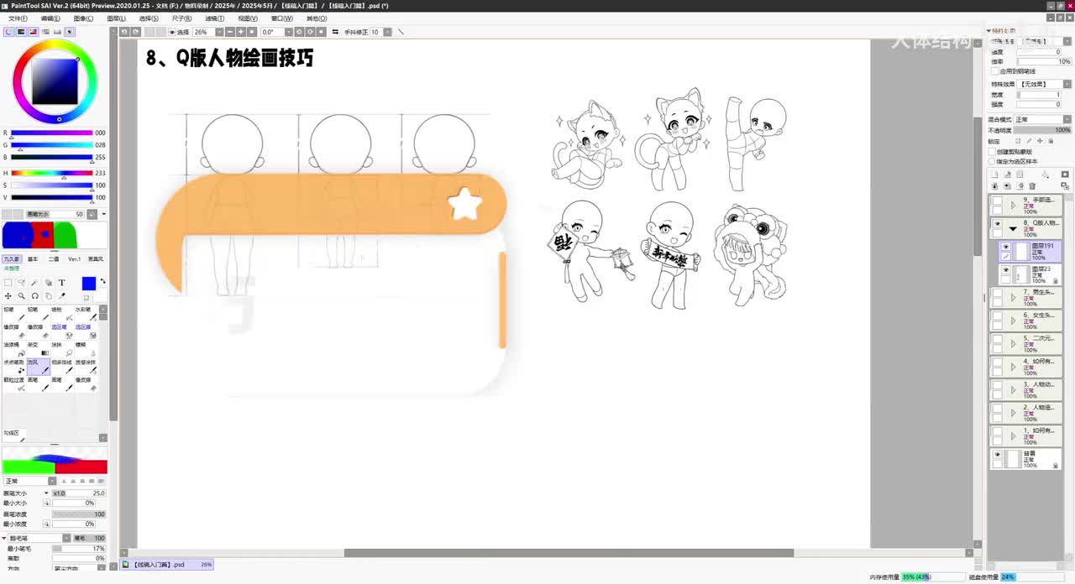The image size is (1075, 584).
Task: Select the 3、人物动 layer folder
Action: point(1025,389)
